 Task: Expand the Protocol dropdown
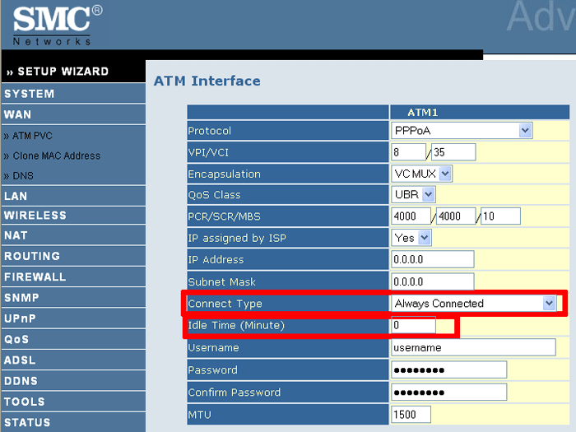(x=462, y=131)
